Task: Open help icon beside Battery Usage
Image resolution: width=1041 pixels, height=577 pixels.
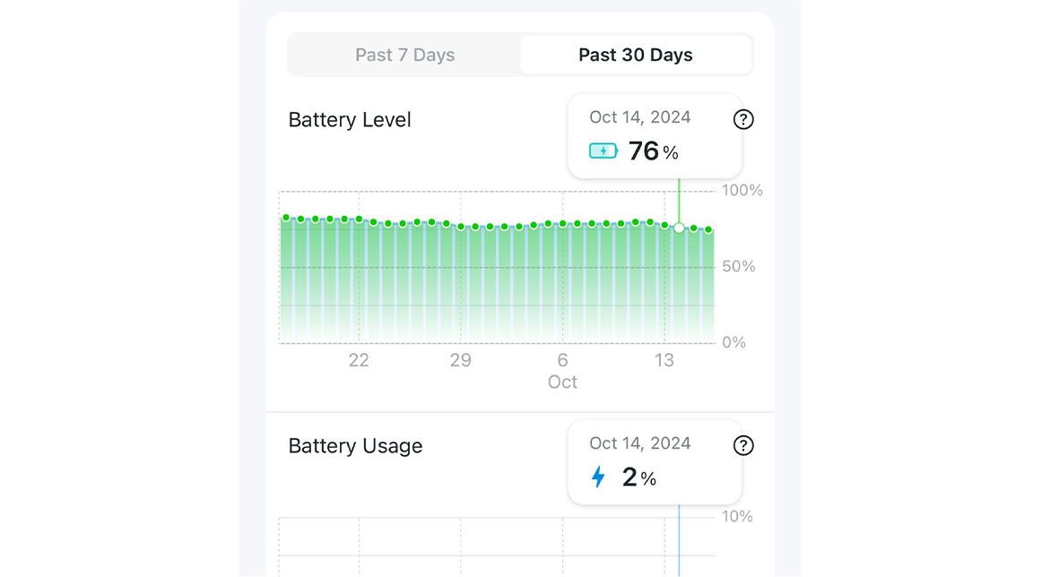Action: tap(743, 445)
